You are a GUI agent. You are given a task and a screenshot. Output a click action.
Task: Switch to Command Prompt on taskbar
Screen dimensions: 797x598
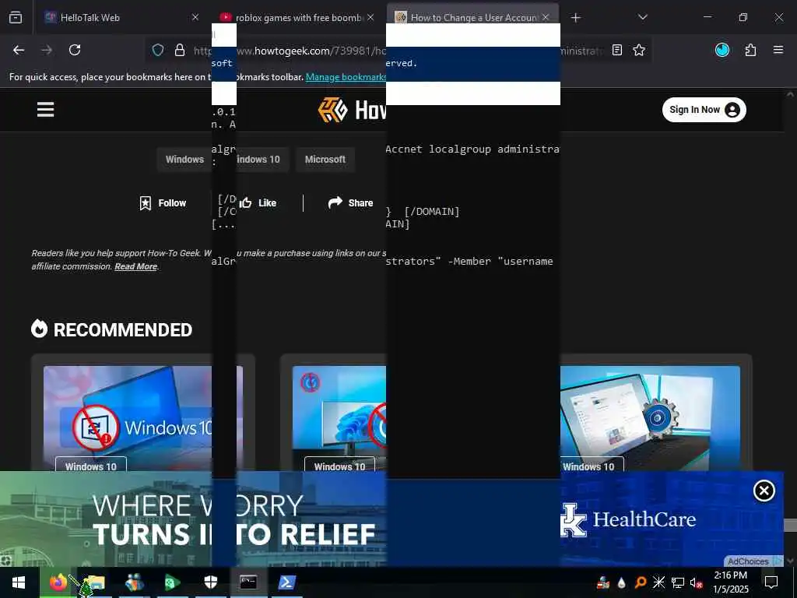tap(248, 582)
